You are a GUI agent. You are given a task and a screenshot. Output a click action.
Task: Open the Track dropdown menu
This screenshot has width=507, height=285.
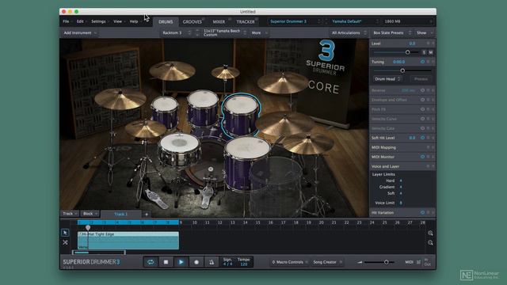(70, 214)
